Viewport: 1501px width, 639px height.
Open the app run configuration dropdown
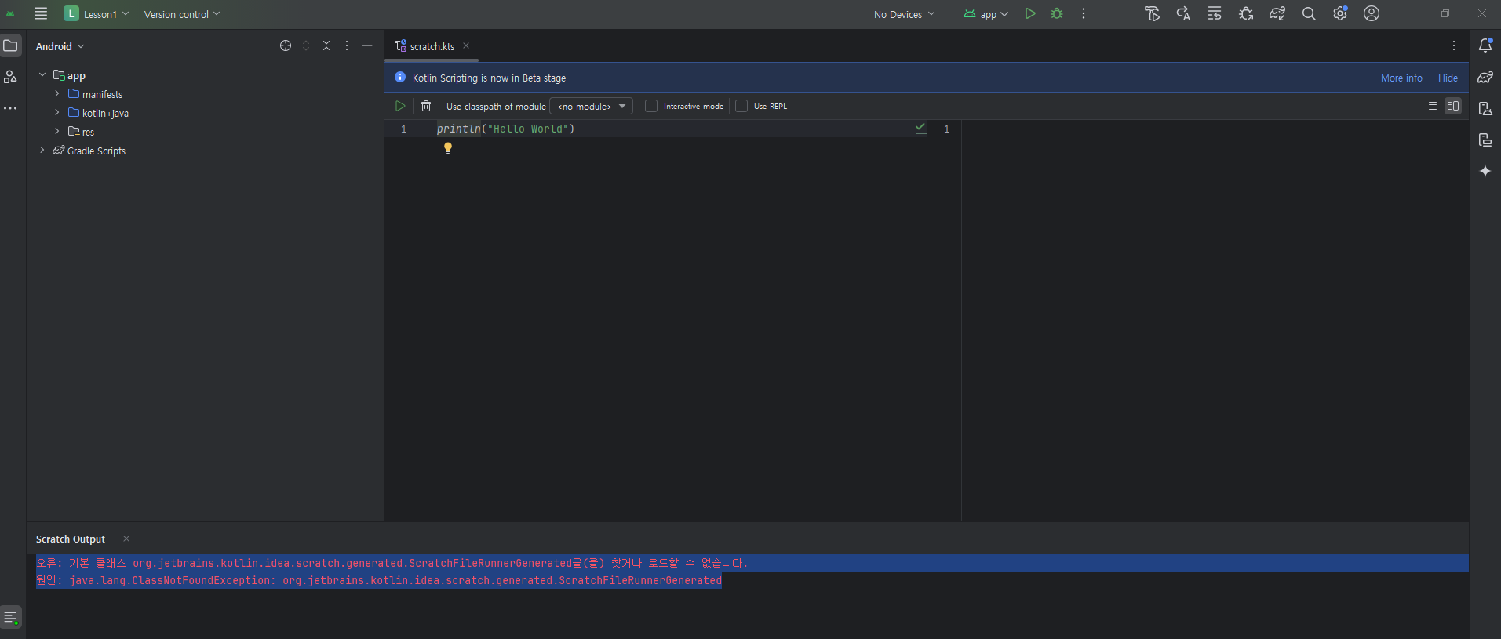click(986, 14)
